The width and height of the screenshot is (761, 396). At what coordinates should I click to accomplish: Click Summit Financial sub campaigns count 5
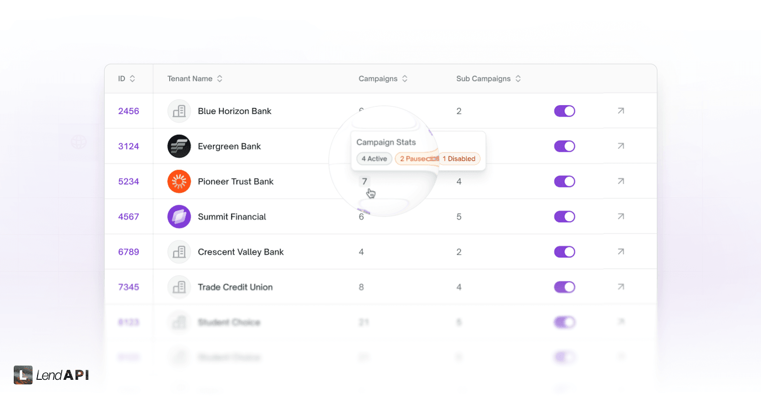pos(459,217)
